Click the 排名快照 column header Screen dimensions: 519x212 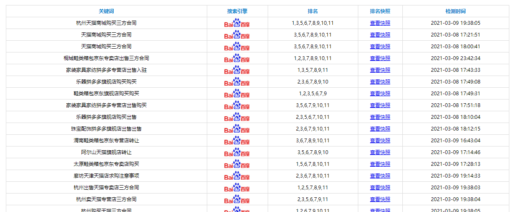point(380,11)
